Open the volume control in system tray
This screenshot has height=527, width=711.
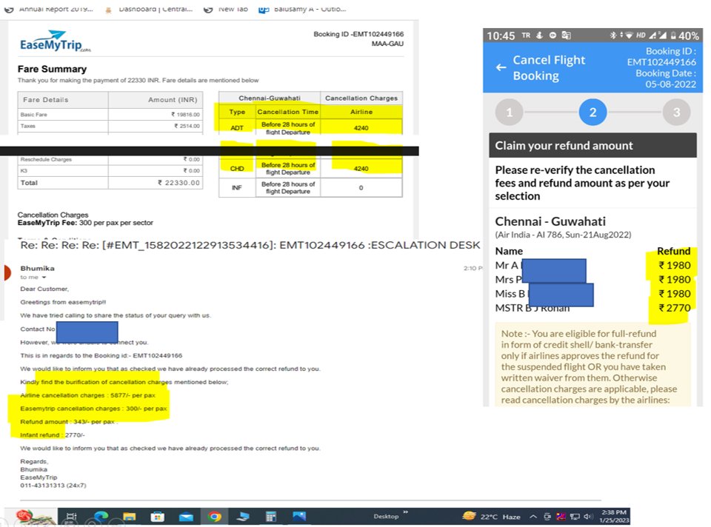pyautogui.click(x=589, y=517)
